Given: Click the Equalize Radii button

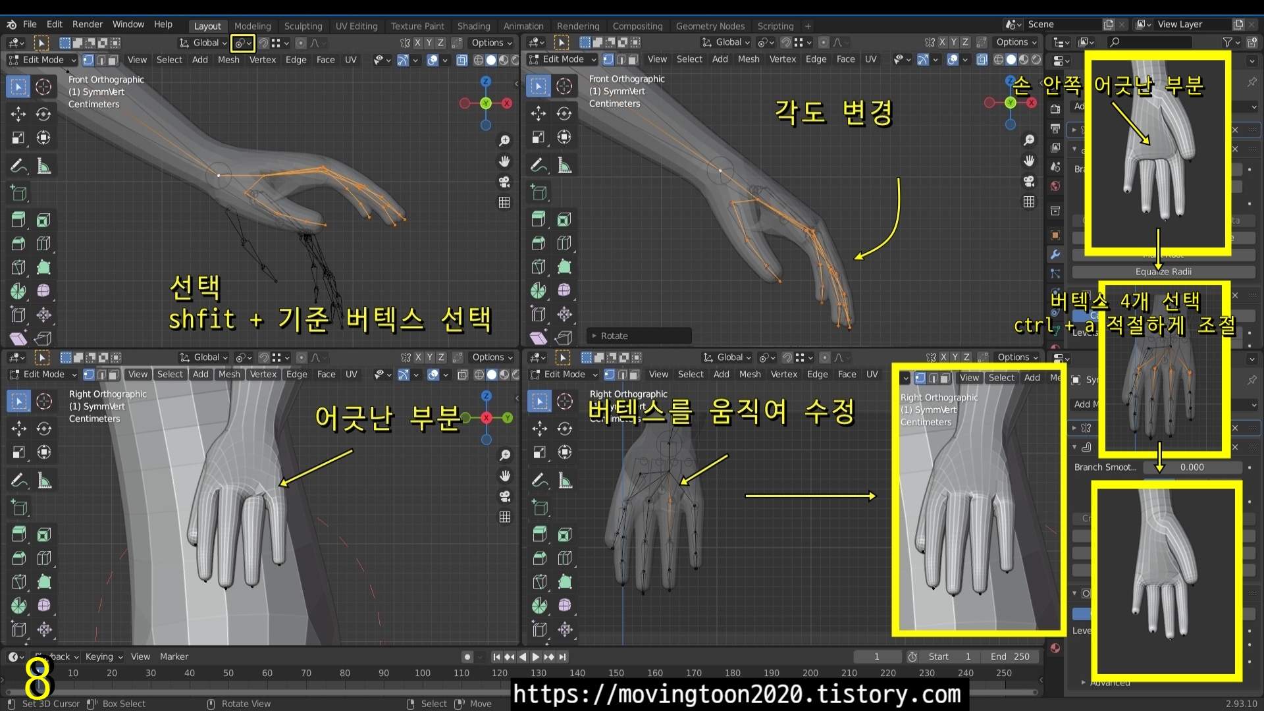Looking at the screenshot, I should tap(1163, 272).
